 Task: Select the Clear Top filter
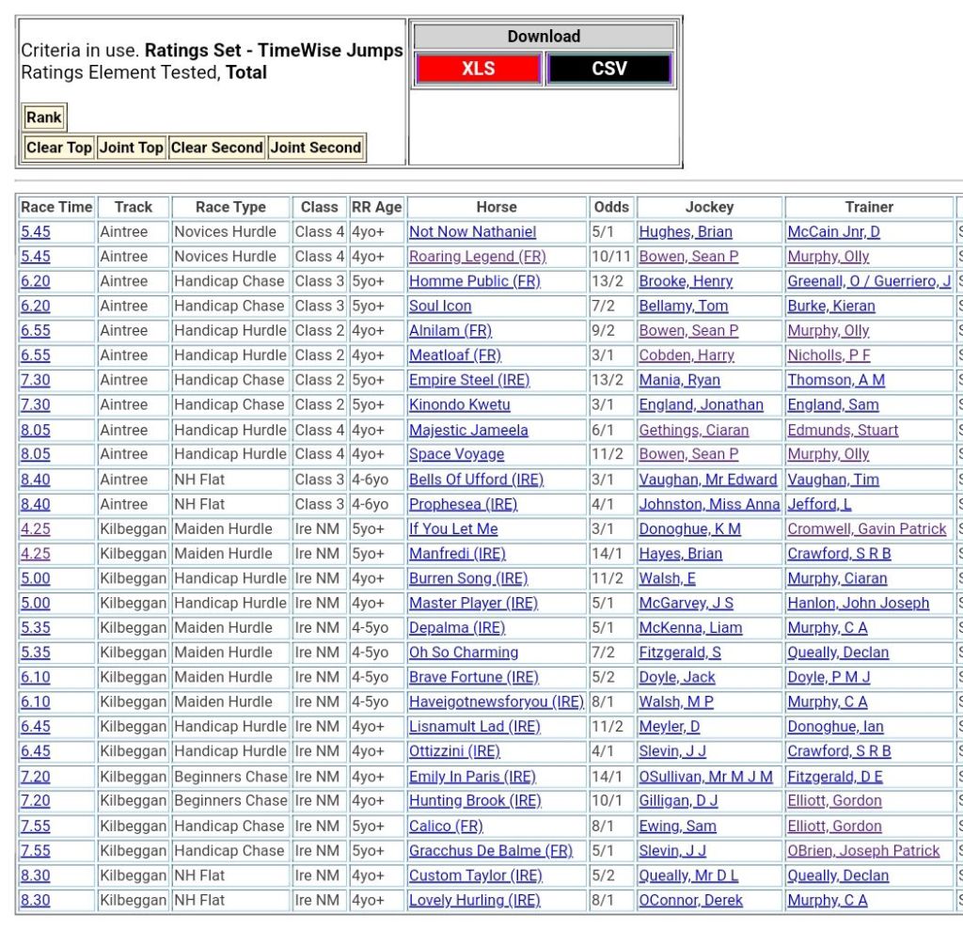coord(58,148)
